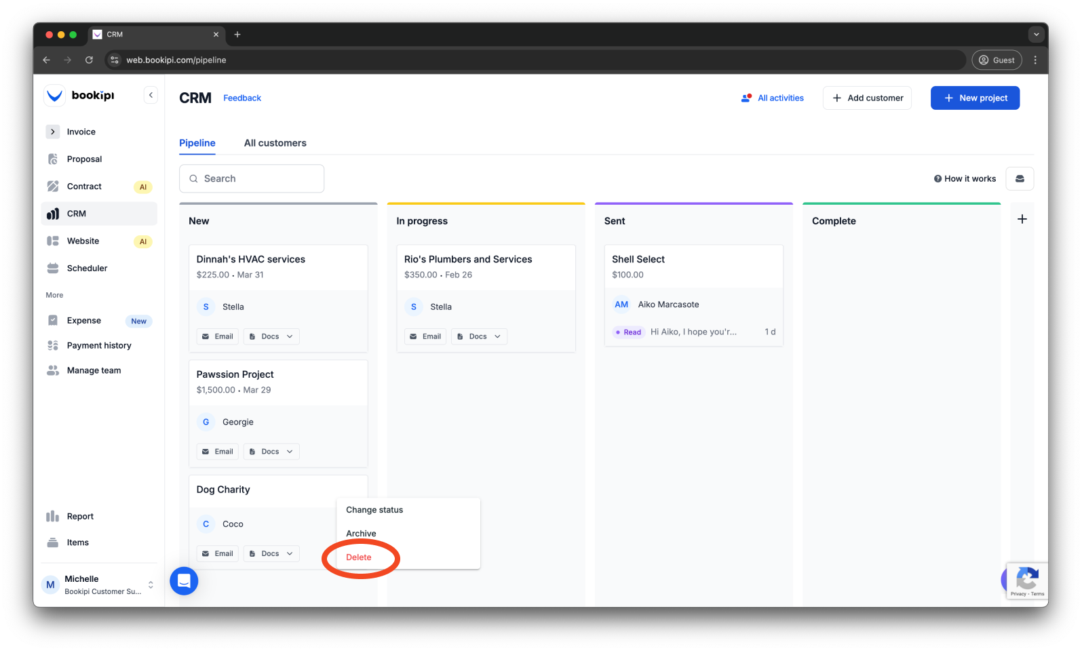The image size is (1082, 651).
Task: Reload the page in browser
Action: tap(89, 60)
